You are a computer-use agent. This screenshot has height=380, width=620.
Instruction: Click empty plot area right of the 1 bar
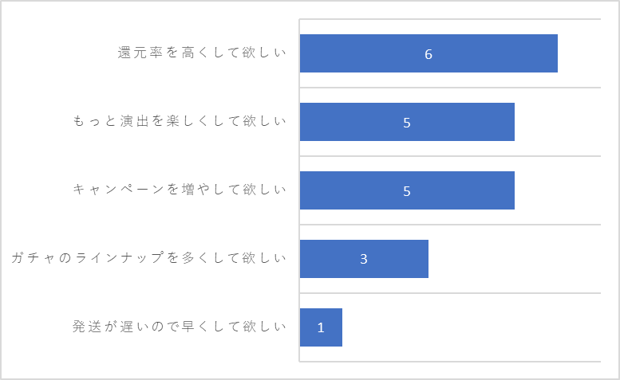click(472, 327)
